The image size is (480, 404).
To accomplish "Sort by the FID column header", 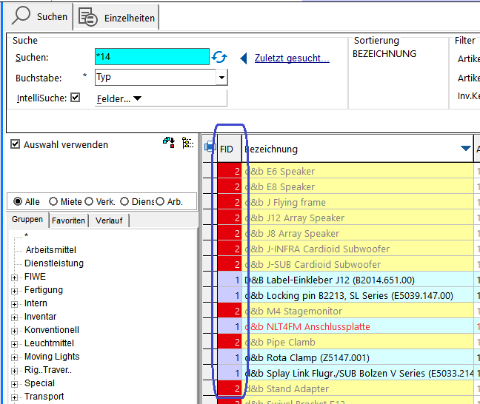I will (x=230, y=149).
